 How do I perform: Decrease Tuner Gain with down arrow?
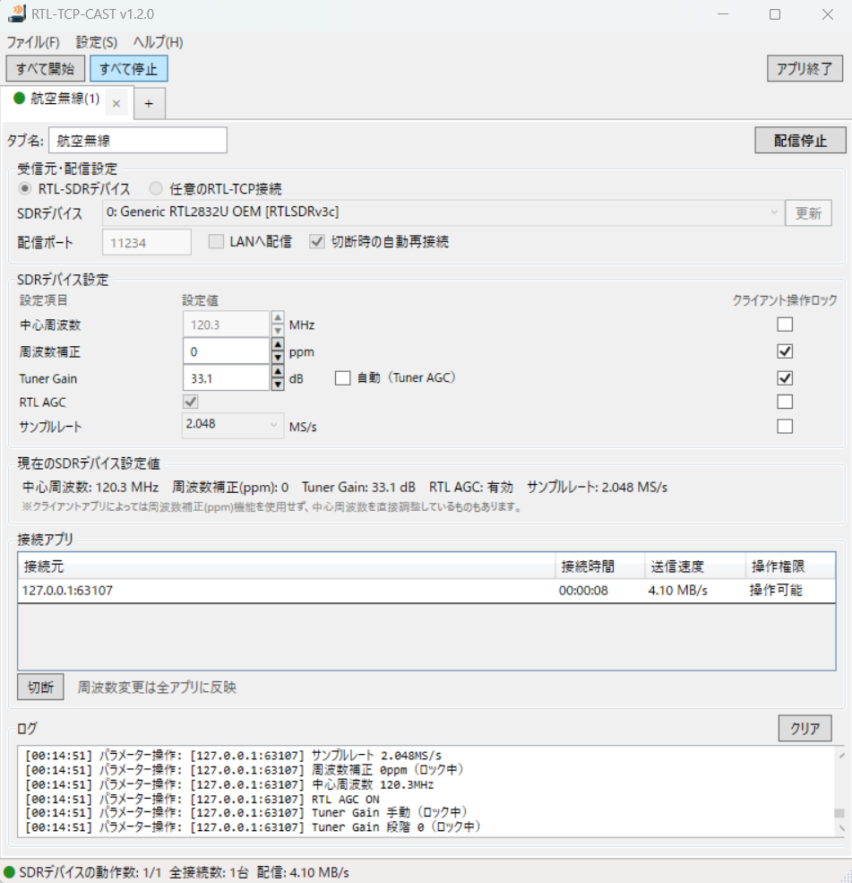click(278, 384)
